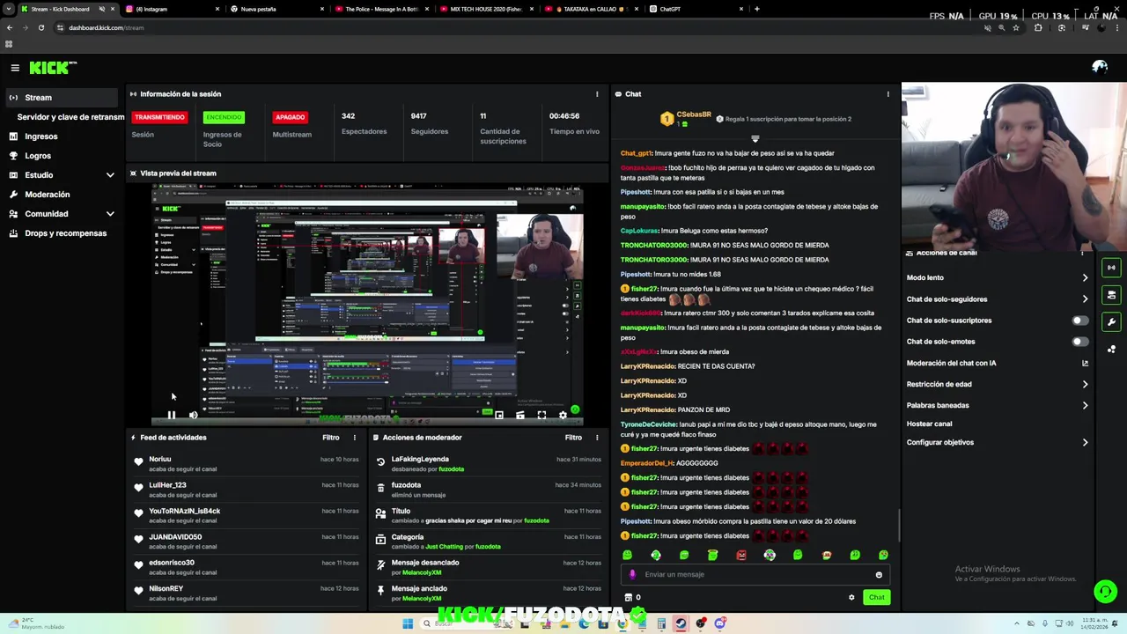Open Filtro in Feed de actividades

click(331, 438)
